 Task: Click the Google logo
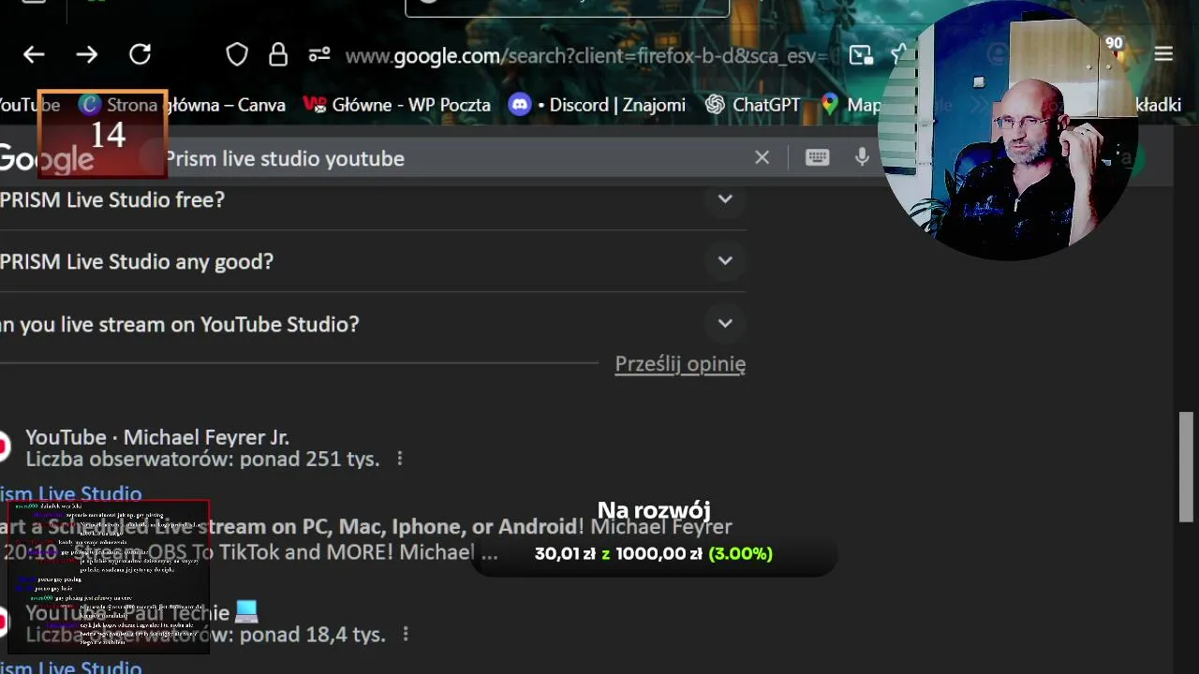coord(47,158)
